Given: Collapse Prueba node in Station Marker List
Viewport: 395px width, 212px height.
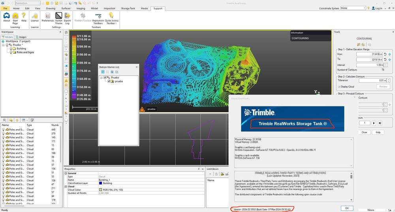Looking at the screenshot, I should coord(101,78).
